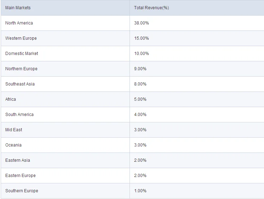Image resolution: width=264 pixels, height=199 pixels.
Task: Select the Oceania market cell
Action: (x=13, y=145)
